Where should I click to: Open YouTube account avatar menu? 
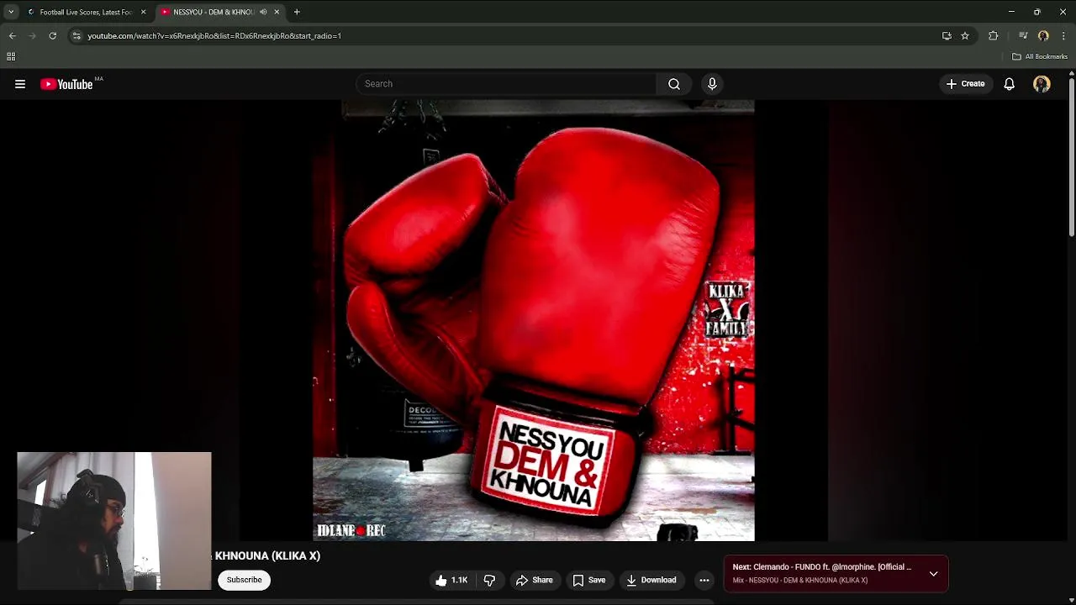pyautogui.click(x=1042, y=84)
